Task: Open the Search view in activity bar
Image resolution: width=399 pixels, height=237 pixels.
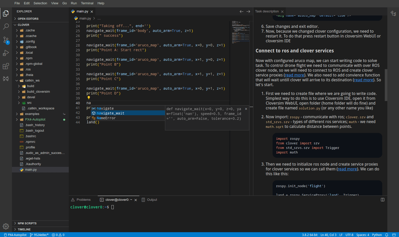Action: coord(6,26)
